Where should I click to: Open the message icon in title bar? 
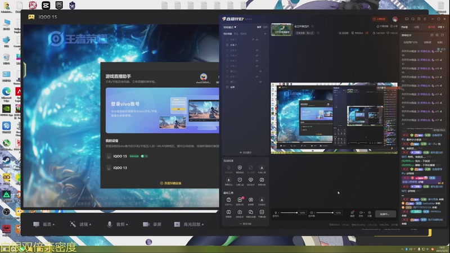407,19
